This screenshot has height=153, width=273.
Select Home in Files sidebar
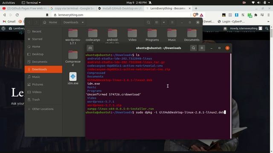(44, 47)
